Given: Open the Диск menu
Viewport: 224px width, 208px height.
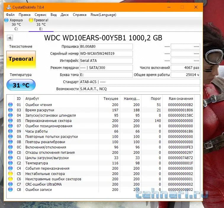Looking at the screenshot, I should coord(65,15).
